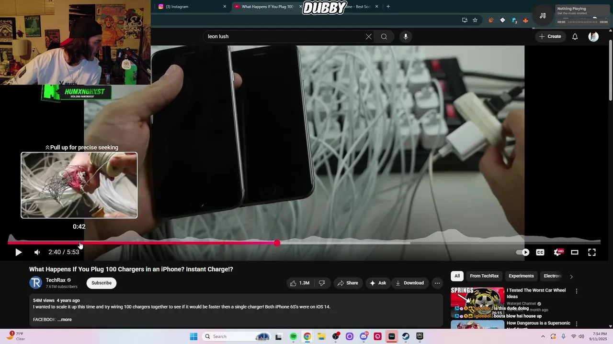Open options menu for Worst Car Wheel video
Image resolution: width=613 pixels, height=344 pixels.
(x=577, y=291)
